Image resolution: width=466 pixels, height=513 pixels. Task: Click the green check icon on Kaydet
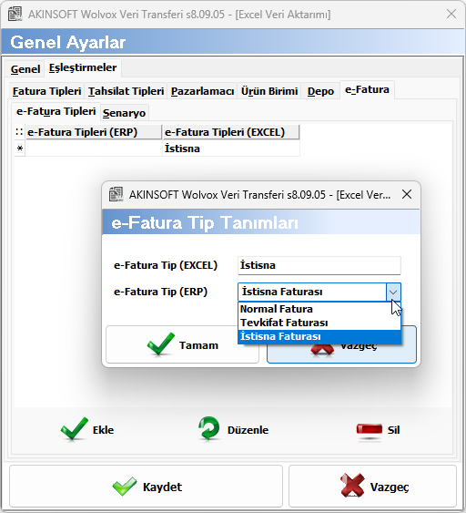tap(125, 487)
